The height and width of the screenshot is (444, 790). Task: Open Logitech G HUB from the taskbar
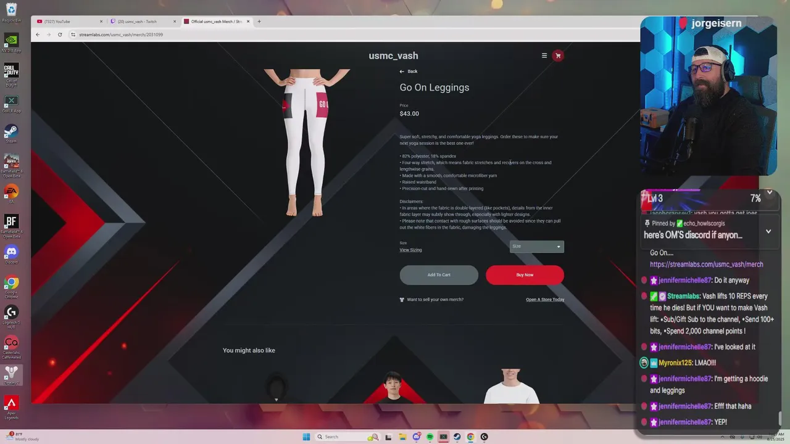[484, 437]
